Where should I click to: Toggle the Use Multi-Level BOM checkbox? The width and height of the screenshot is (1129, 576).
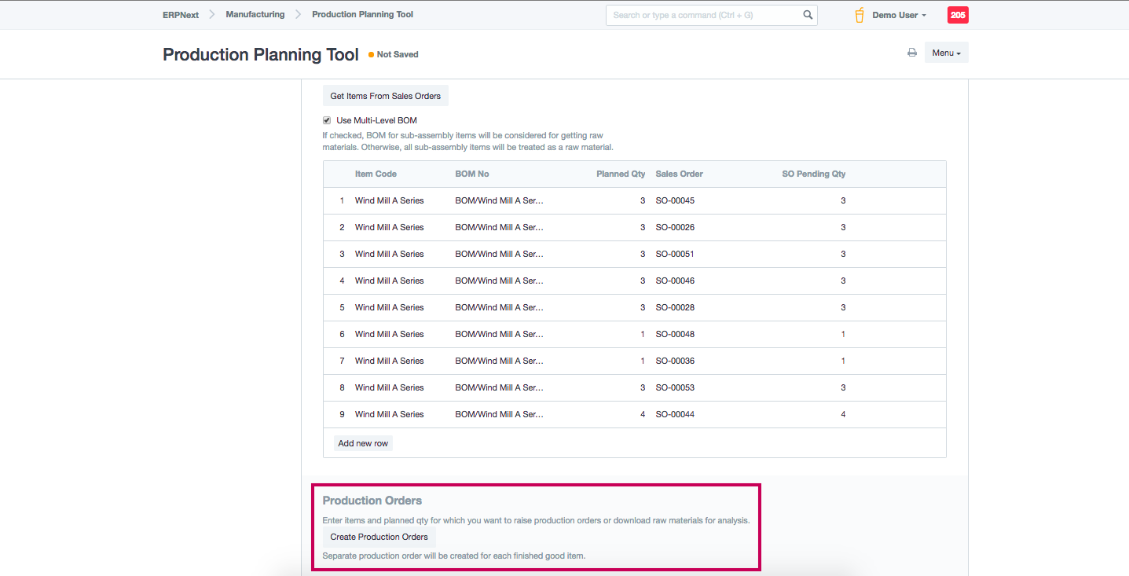pyautogui.click(x=327, y=120)
